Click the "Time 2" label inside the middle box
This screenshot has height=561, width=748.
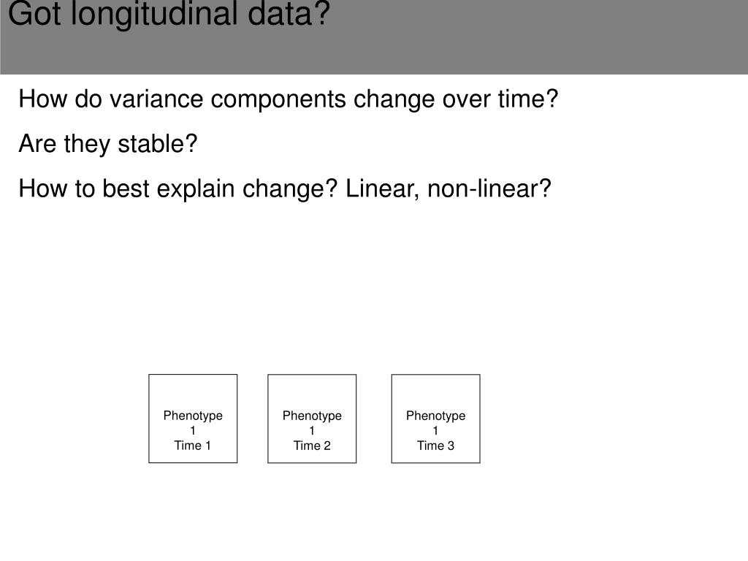click(312, 446)
